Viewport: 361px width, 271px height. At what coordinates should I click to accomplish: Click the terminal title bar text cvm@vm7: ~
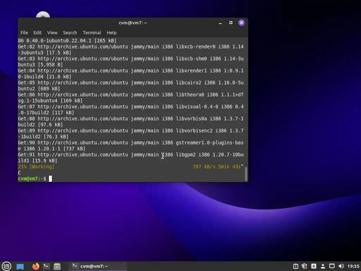[133, 23]
